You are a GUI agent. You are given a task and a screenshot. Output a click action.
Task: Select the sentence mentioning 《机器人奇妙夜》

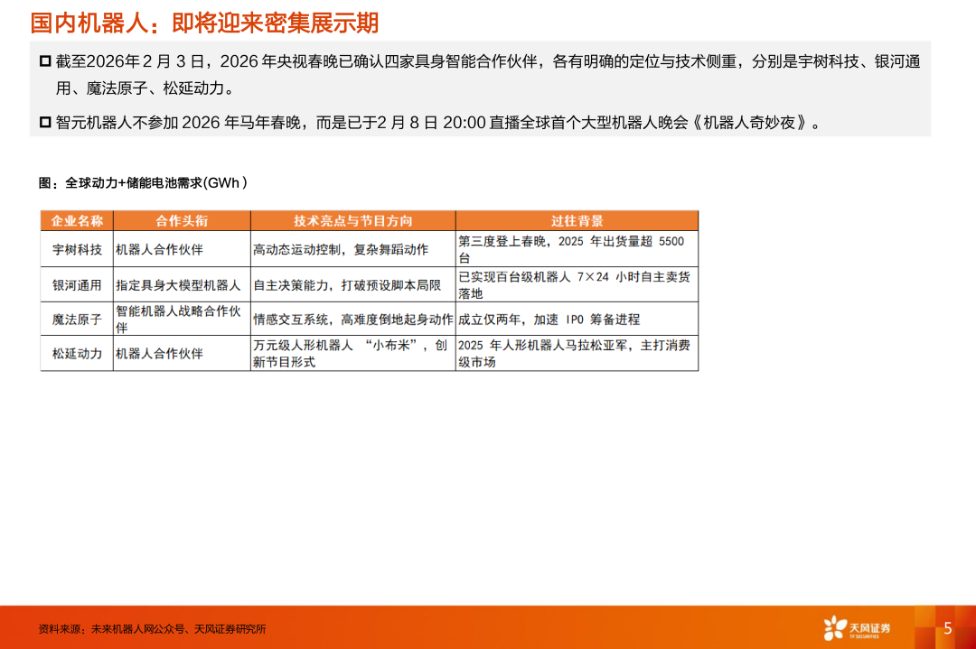coord(439,123)
